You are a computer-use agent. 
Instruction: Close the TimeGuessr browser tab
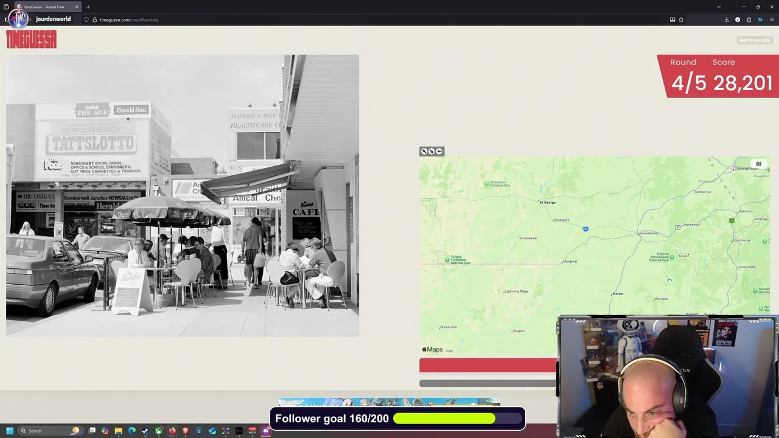(77, 7)
